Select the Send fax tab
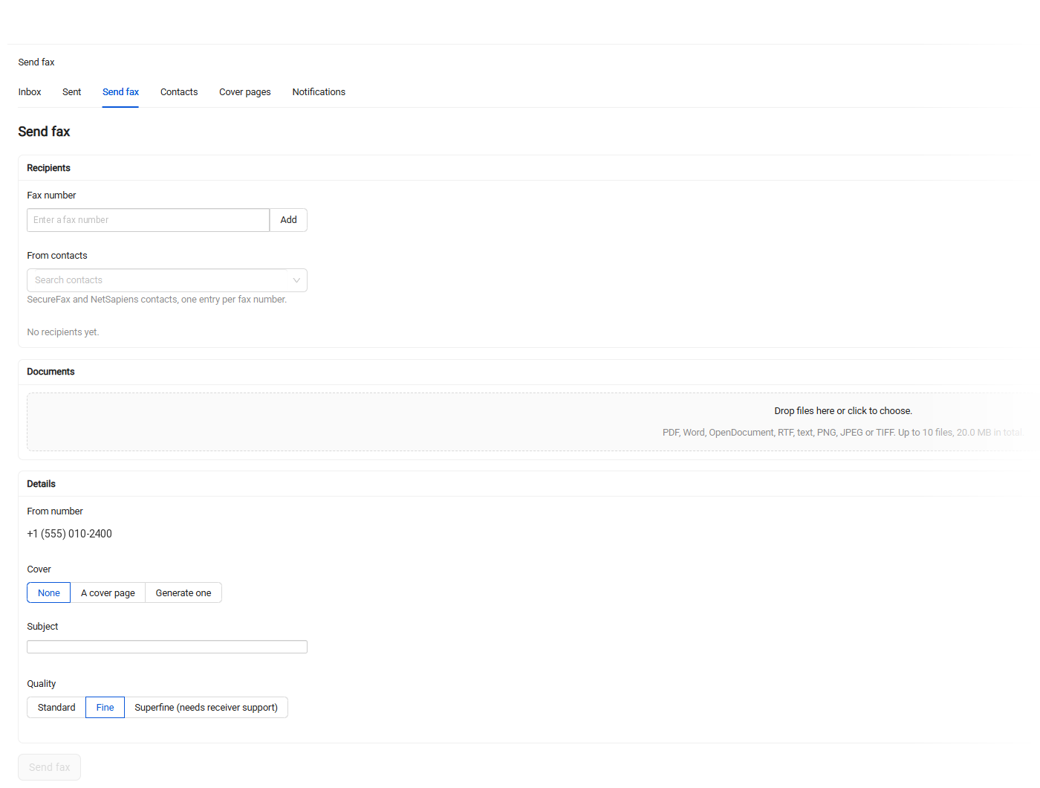 pyautogui.click(x=120, y=92)
